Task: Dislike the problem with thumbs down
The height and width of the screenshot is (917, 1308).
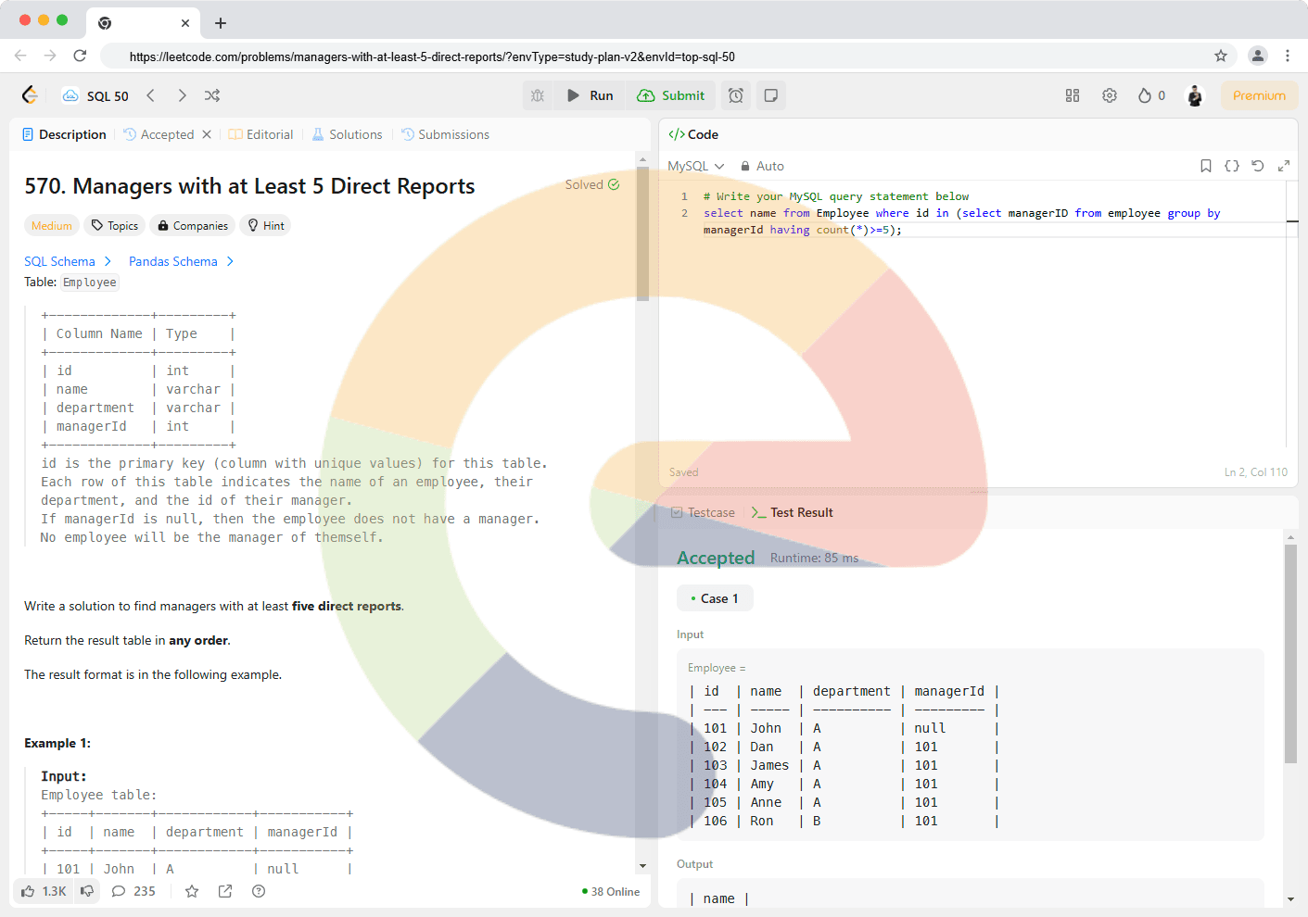Action: pyautogui.click(x=87, y=891)
